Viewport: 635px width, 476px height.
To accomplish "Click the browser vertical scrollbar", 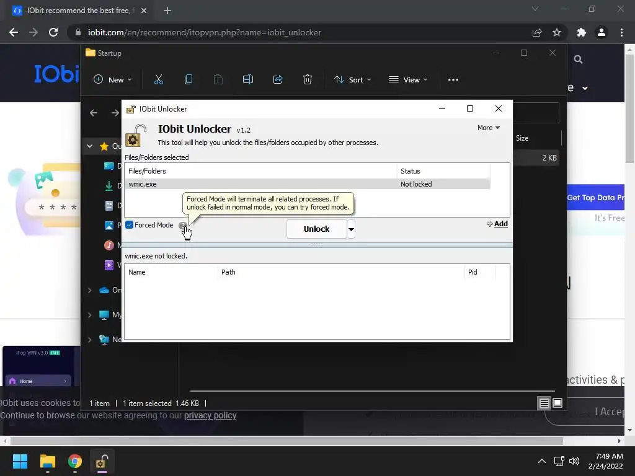I will [x=629, y=108].
